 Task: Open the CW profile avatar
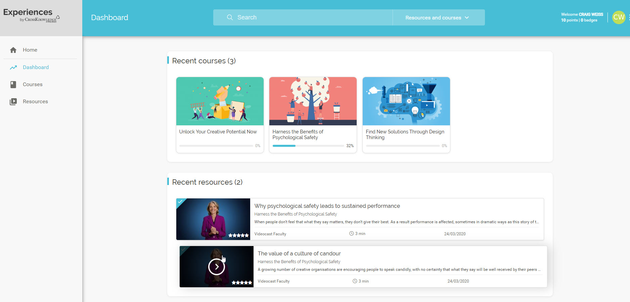pyautogui.click(x=619, y=17)
